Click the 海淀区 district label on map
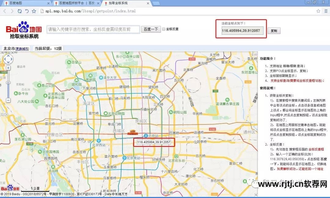Viewport: 330px width, 198px height. pyautogui.click(x=89, y=103)
